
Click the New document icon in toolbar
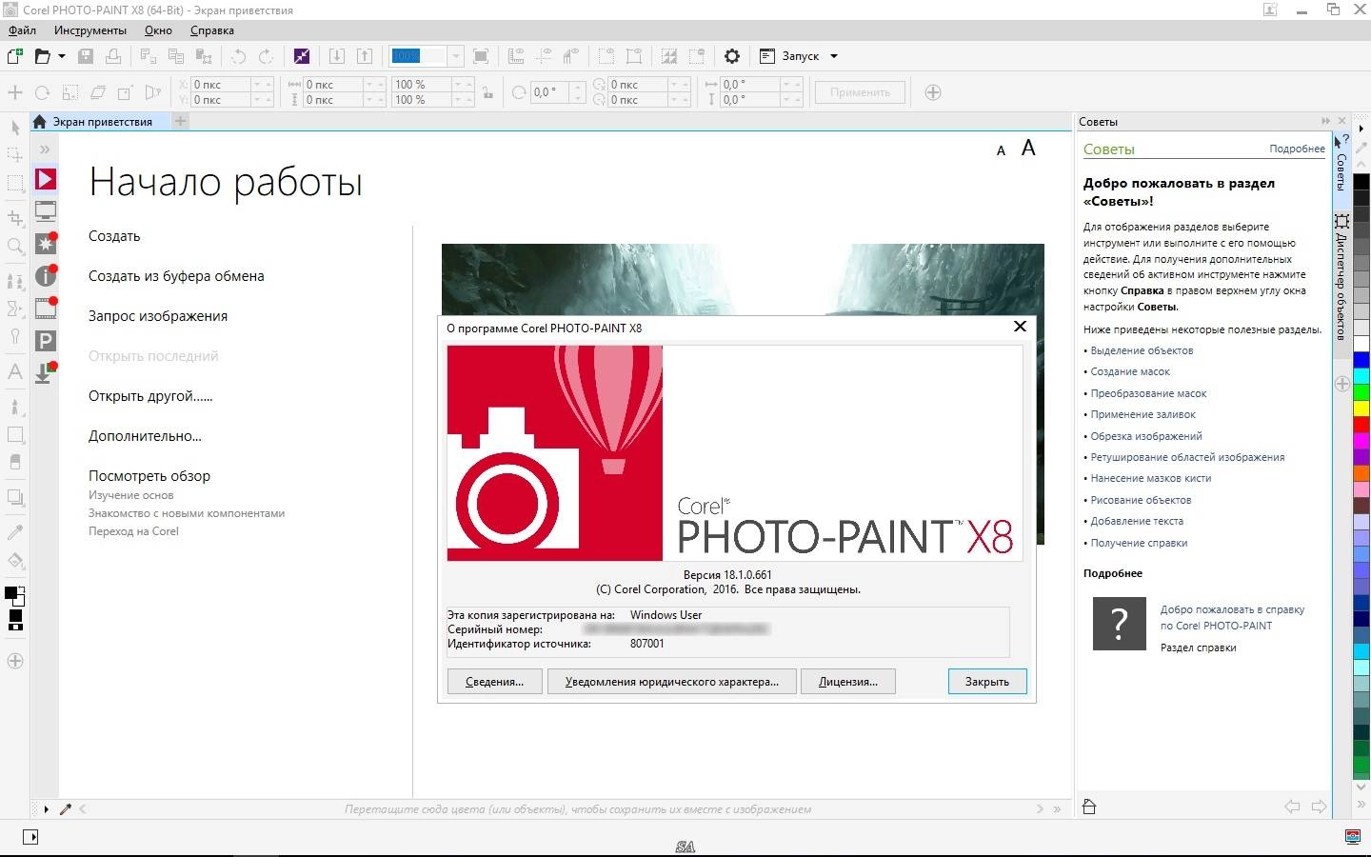point(14,56)
